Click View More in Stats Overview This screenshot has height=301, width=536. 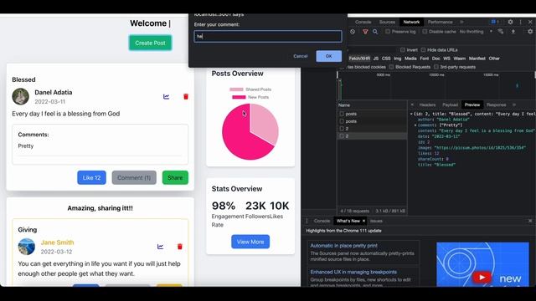tap(250, 242)
